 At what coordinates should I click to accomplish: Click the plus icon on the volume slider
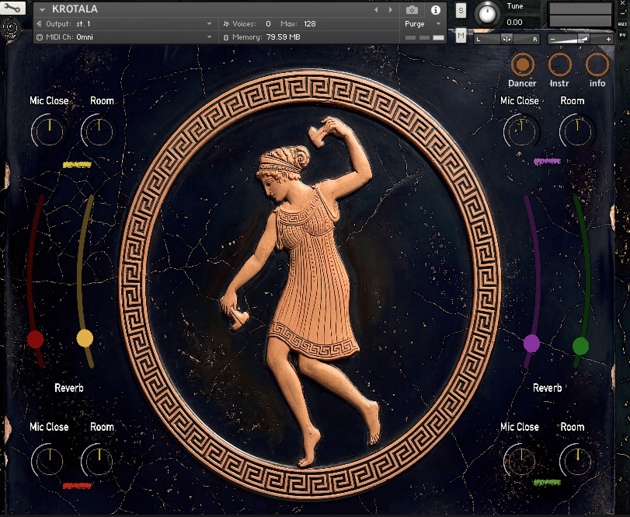(x=608, y=39)
